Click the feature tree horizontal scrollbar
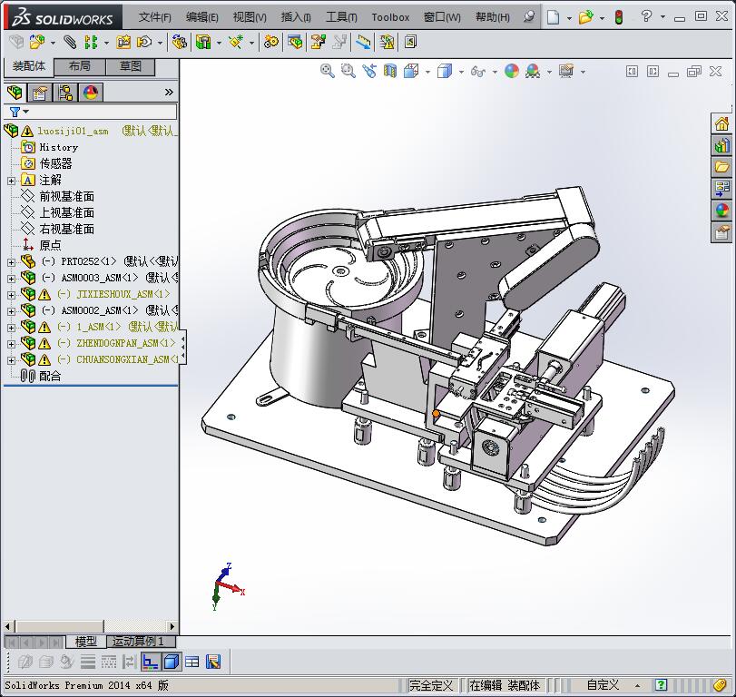 point(90,626)
